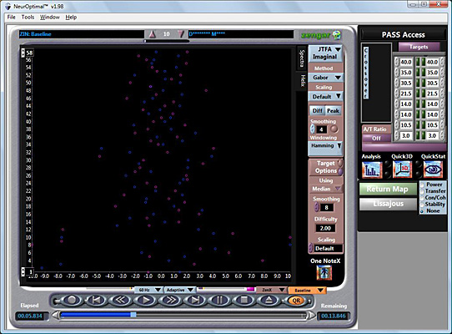Click the pink down triangle beside 10

pos(181,34)
